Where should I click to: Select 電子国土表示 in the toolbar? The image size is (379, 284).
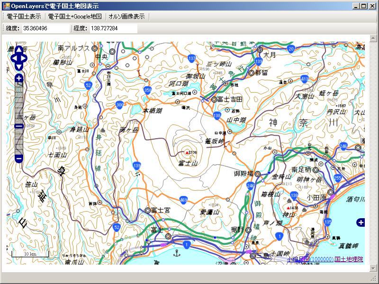pyautogui.click(x=24, y=16)
